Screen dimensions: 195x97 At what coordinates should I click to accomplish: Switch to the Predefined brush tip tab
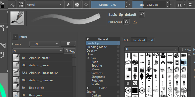pyautogui.click(x=139, y=40)
